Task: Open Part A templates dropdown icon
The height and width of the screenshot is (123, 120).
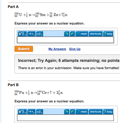Action: tap(22, 34)
